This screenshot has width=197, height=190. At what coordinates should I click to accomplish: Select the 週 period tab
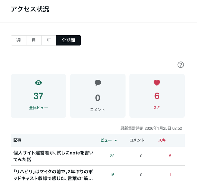19,40
